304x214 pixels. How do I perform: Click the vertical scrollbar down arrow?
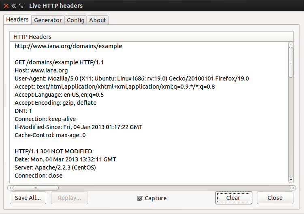(x=291, y=180)
